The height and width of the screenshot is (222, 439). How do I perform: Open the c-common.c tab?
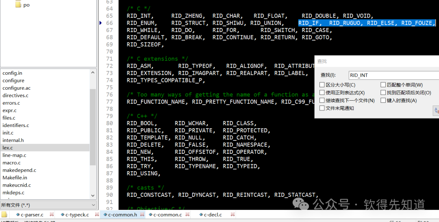[167, 215]
